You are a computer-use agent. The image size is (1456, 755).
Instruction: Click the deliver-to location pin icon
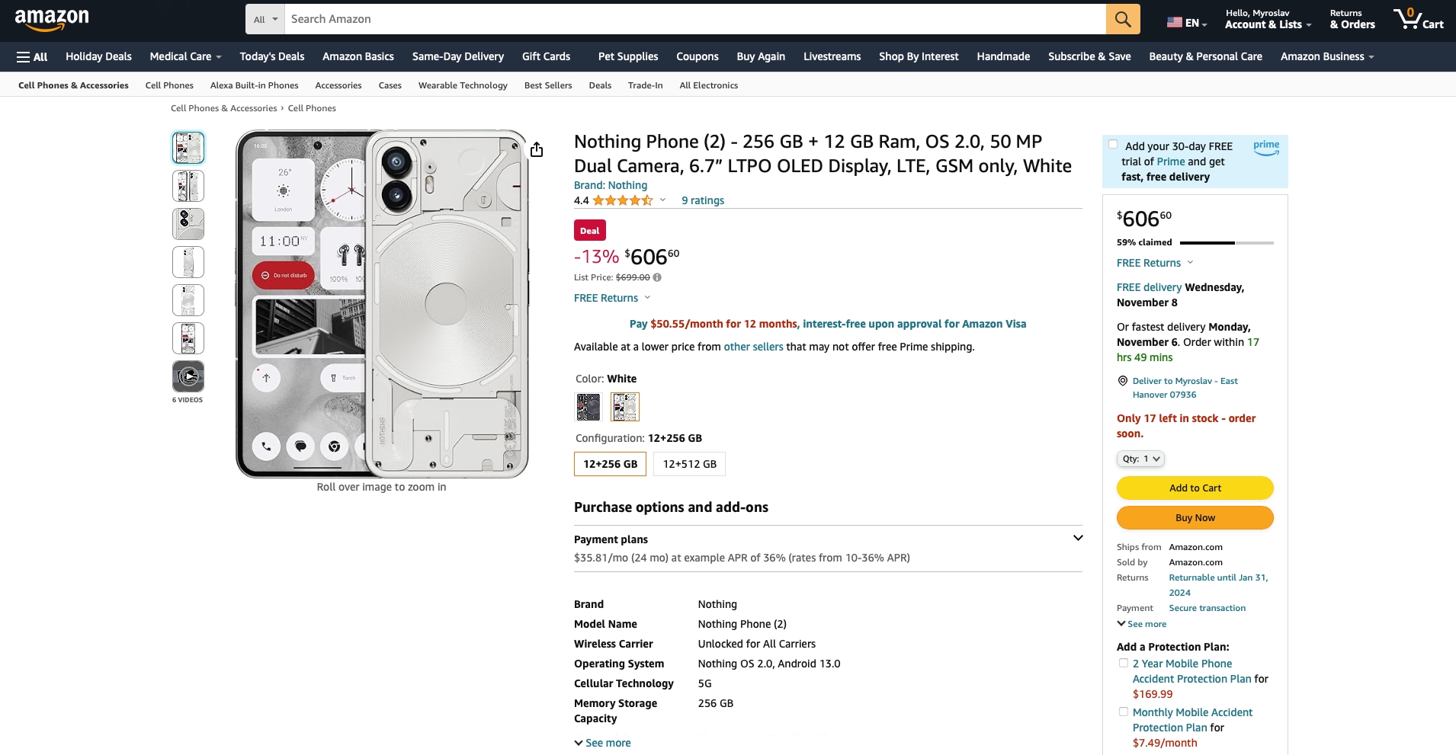pyautogui.click(x=1122, y=381)
